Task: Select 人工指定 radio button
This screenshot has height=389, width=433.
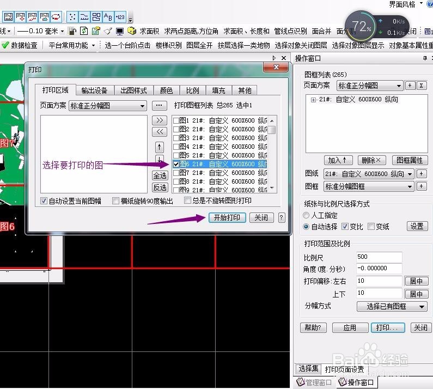Action: coord(306,215)
